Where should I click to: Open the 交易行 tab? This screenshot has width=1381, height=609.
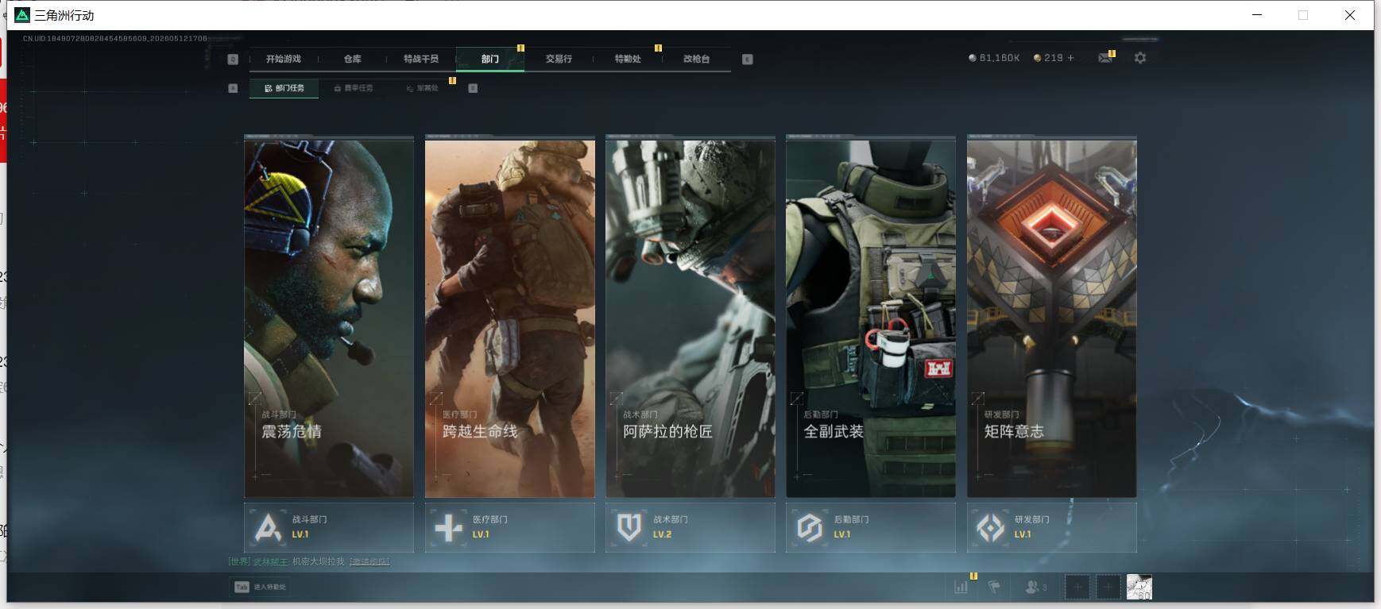(559, 59)
